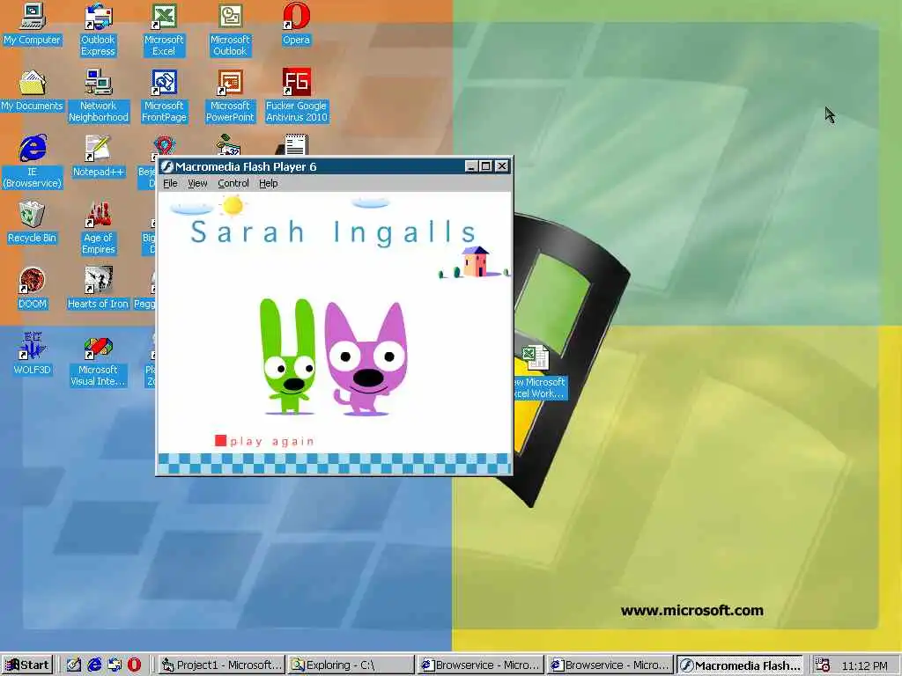Open the Help menu in Flash Player
The height and width of the screenshot is (676, 902).
pyautogui.click(x=268, y=183)
